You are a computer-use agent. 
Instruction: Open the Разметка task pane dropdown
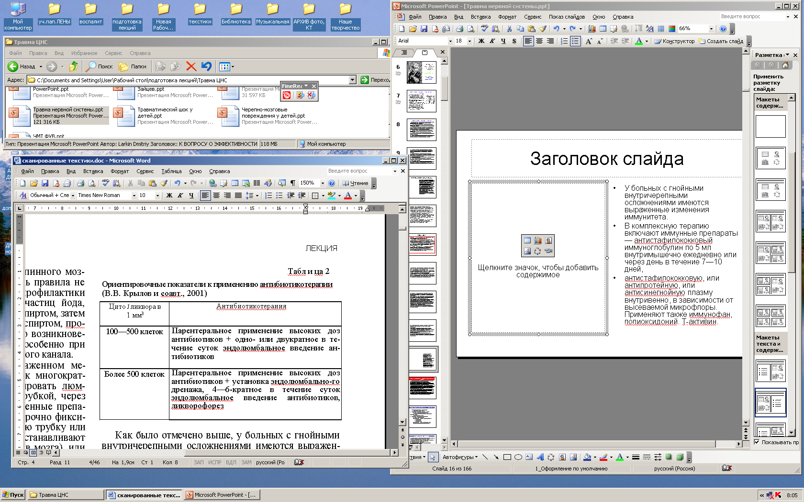[787, 55]
